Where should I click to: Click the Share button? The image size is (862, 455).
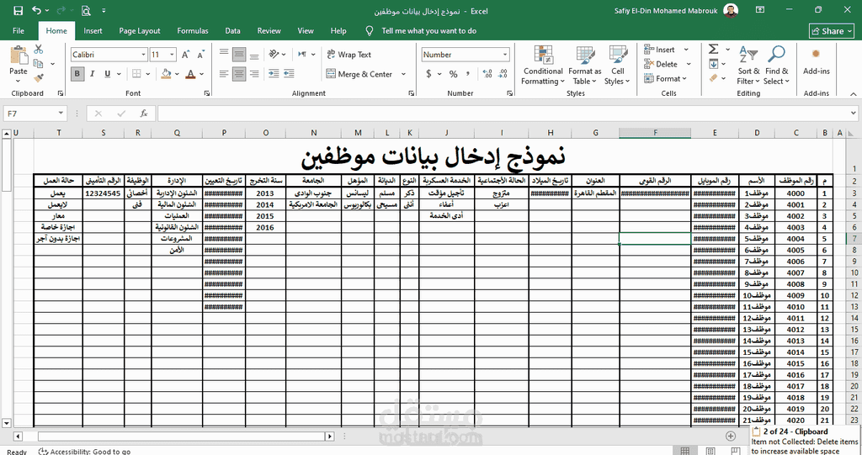(832, 31)
